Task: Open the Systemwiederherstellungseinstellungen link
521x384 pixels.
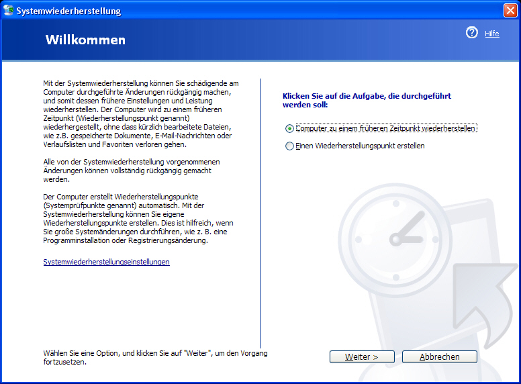Action: [106, 262]
